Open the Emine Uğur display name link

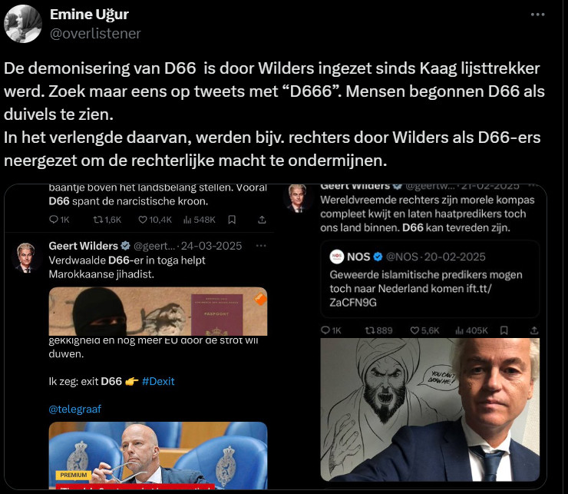(x=89, y=15)
